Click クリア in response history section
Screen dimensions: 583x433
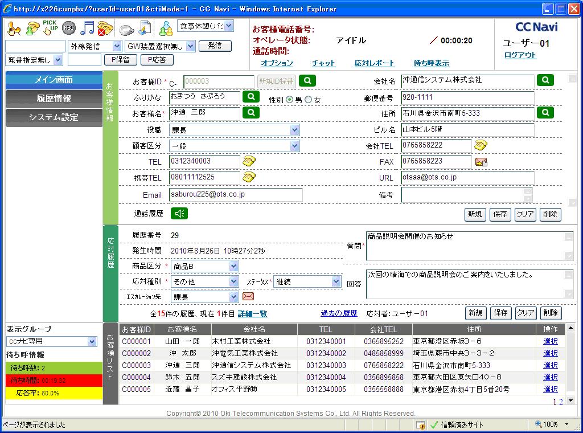point(525,313)
